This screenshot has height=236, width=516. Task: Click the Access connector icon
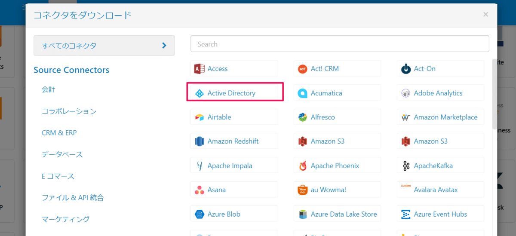pos(199,69)
